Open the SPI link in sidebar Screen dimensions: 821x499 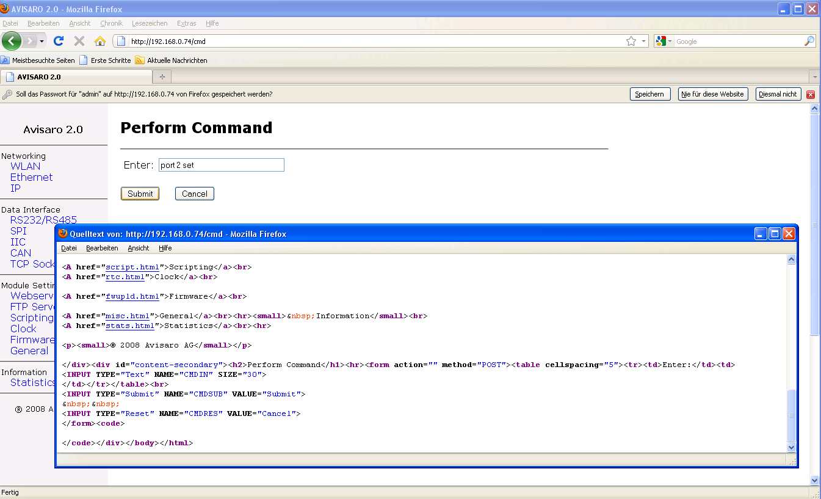18,231
